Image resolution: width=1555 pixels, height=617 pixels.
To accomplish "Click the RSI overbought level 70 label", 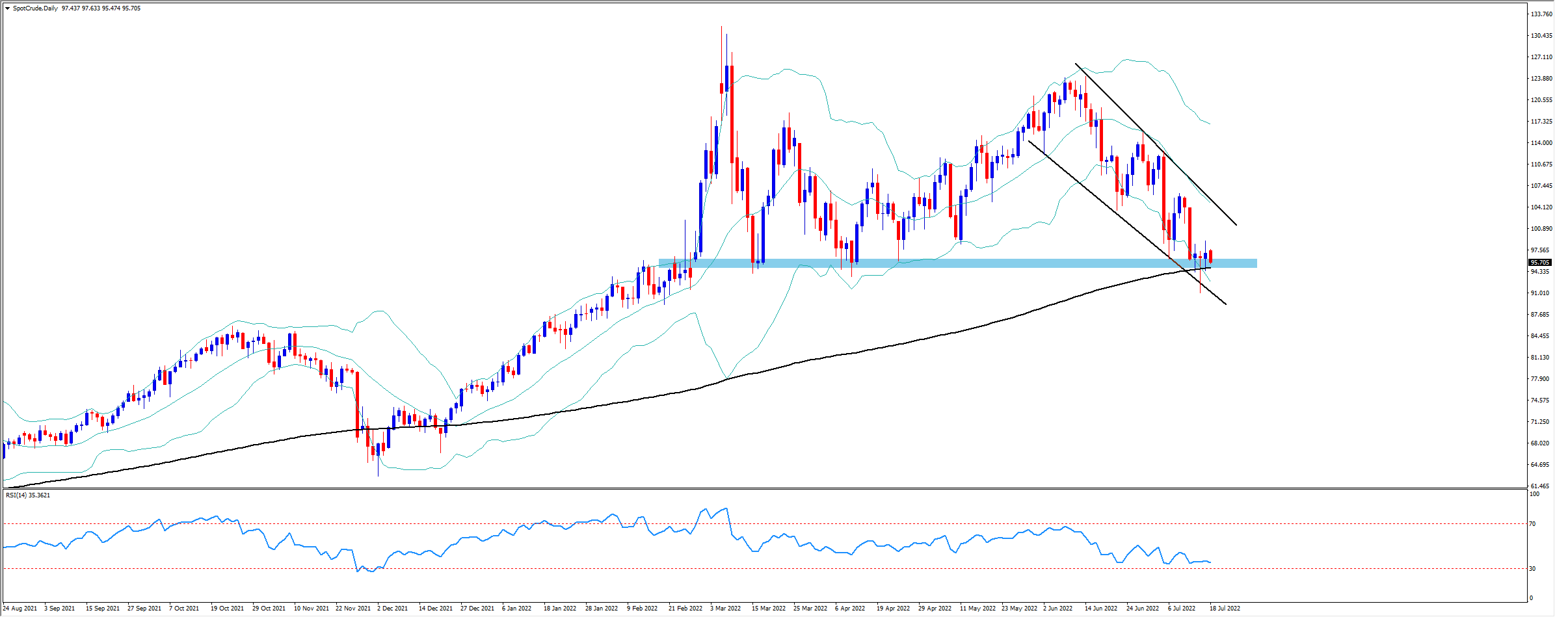I will pyautogui.click(x=1532, y=524).
